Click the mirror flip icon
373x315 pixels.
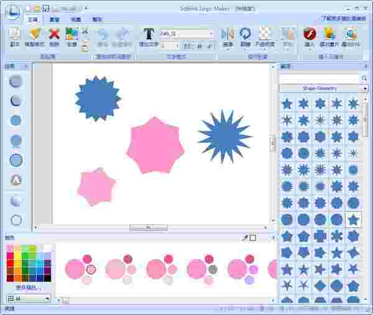(228, 34)
